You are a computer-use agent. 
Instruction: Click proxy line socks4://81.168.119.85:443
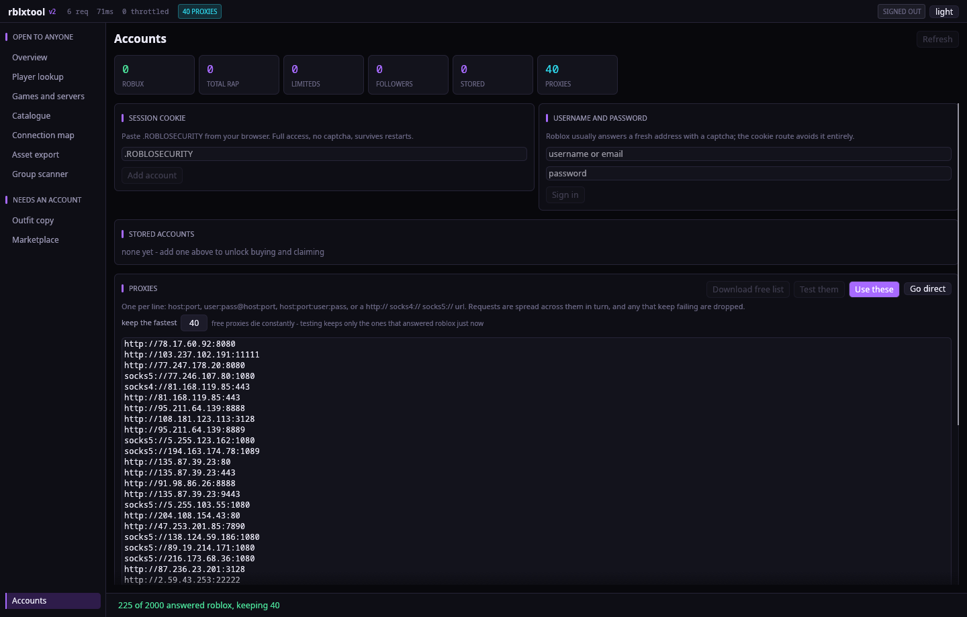(187, 387)
